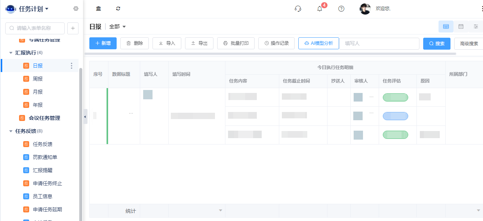Open the 任务计划 dropdown
This screenshot has height=221, width=483.
(x=34, y=9)
